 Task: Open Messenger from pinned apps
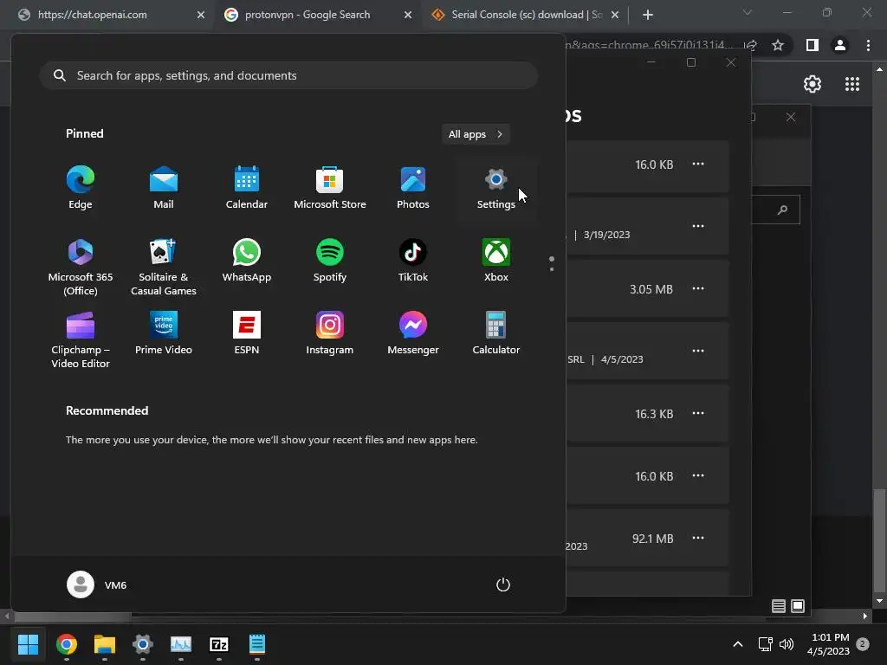click(x=413, y=333)
